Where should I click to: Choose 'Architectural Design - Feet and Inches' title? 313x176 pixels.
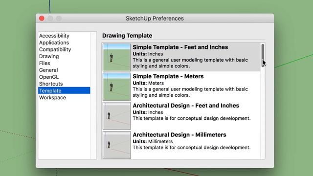(x=186, y=106)
